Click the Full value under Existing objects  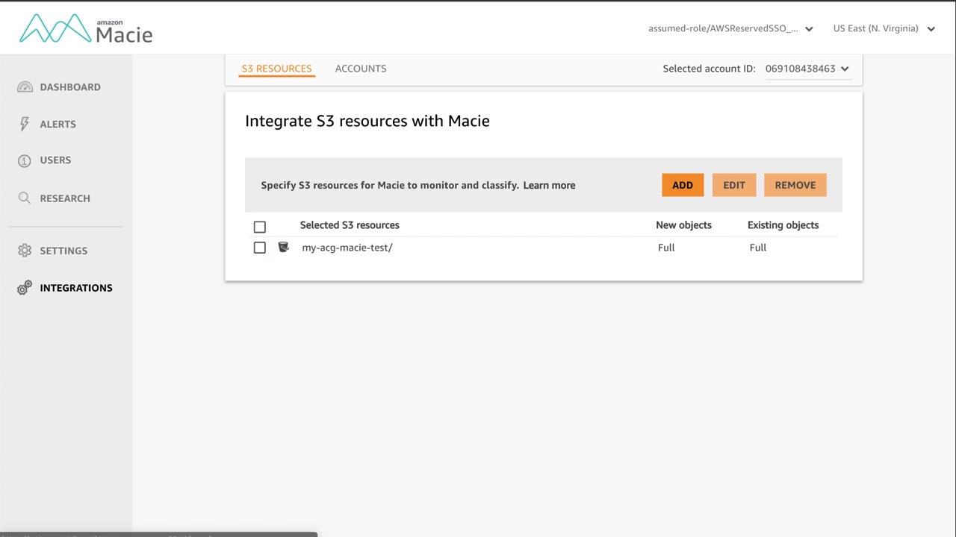758,248
